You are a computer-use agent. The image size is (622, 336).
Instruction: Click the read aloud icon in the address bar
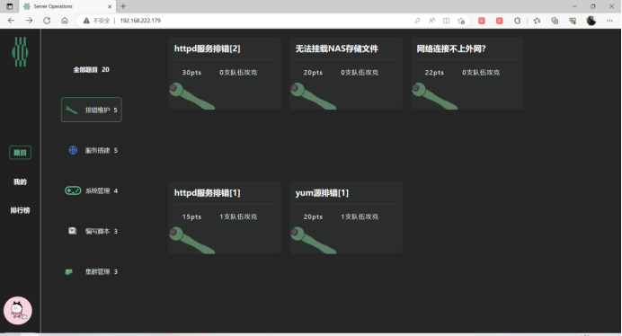[431, 21]
